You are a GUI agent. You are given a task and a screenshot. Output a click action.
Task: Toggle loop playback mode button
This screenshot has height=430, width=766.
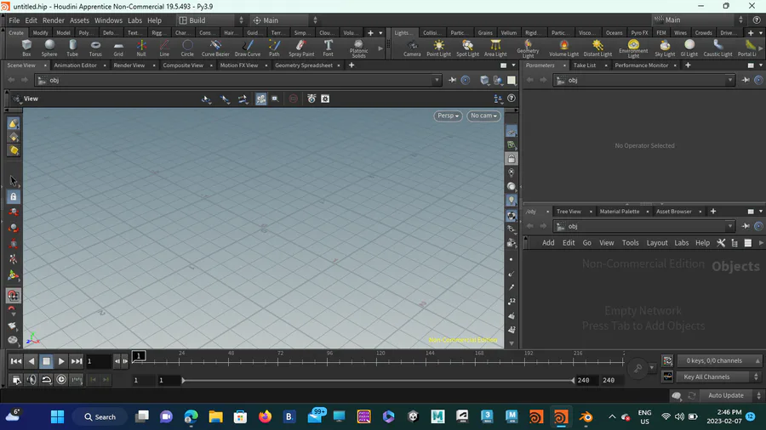pos(47,380)
